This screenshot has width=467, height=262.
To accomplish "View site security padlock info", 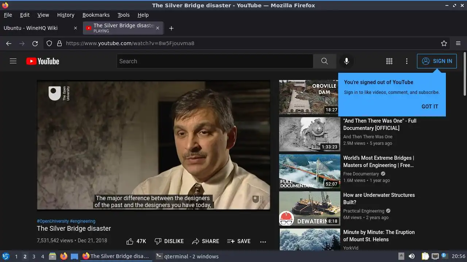I will point(59,43).
